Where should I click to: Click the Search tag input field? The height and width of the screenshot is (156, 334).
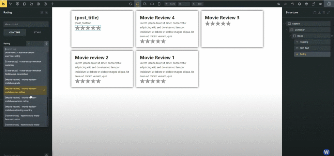click(x=26, y=49)
